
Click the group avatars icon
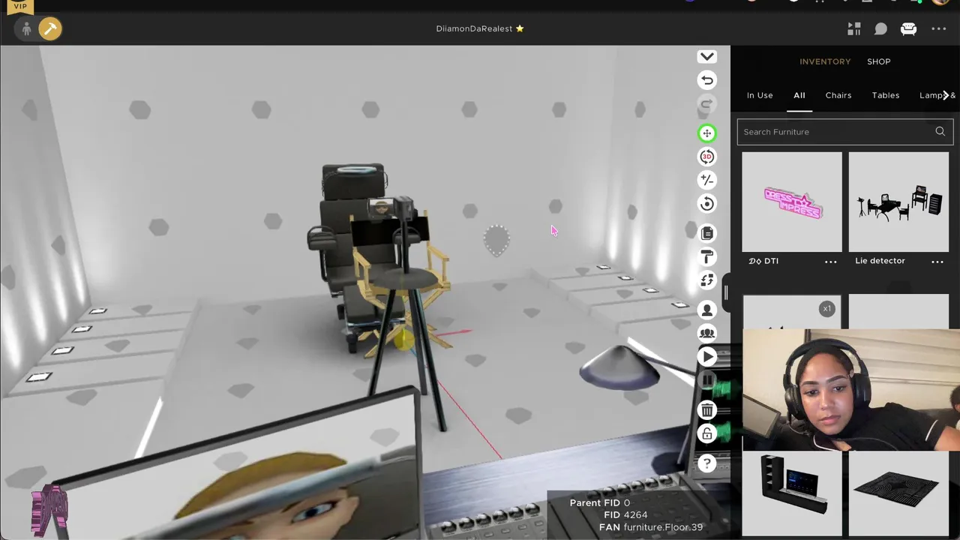click(x=706, y=333)
